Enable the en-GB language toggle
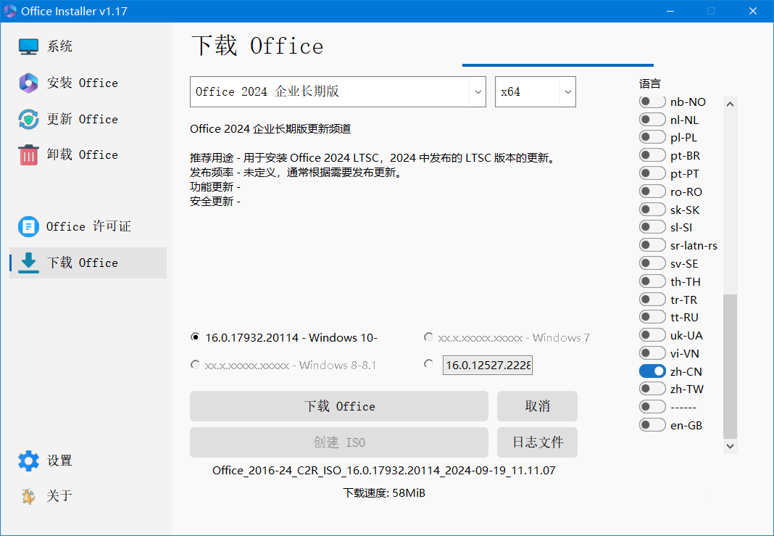The width and height of the screenshot is (774, 536). point(652,424)
